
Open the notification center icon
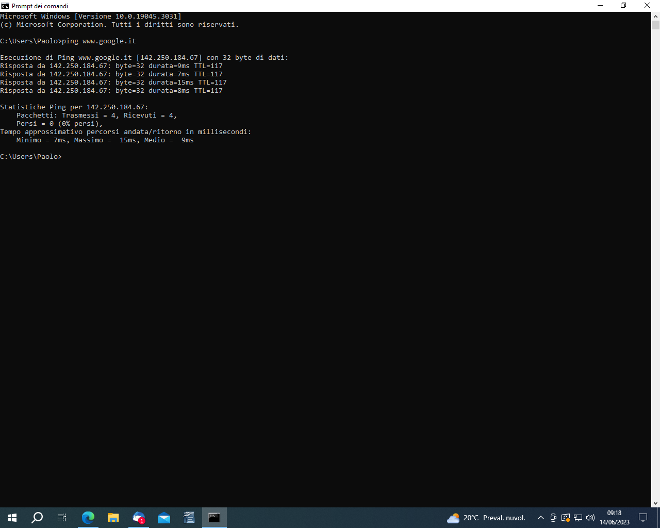click(x=643, y=518)
